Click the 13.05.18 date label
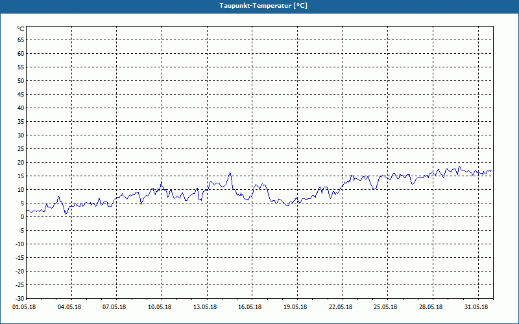Viewport: 519px width, 324px height. point(205,307)
